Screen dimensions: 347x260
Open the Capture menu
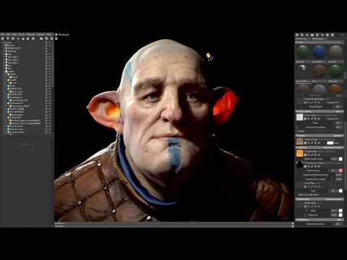40,35
